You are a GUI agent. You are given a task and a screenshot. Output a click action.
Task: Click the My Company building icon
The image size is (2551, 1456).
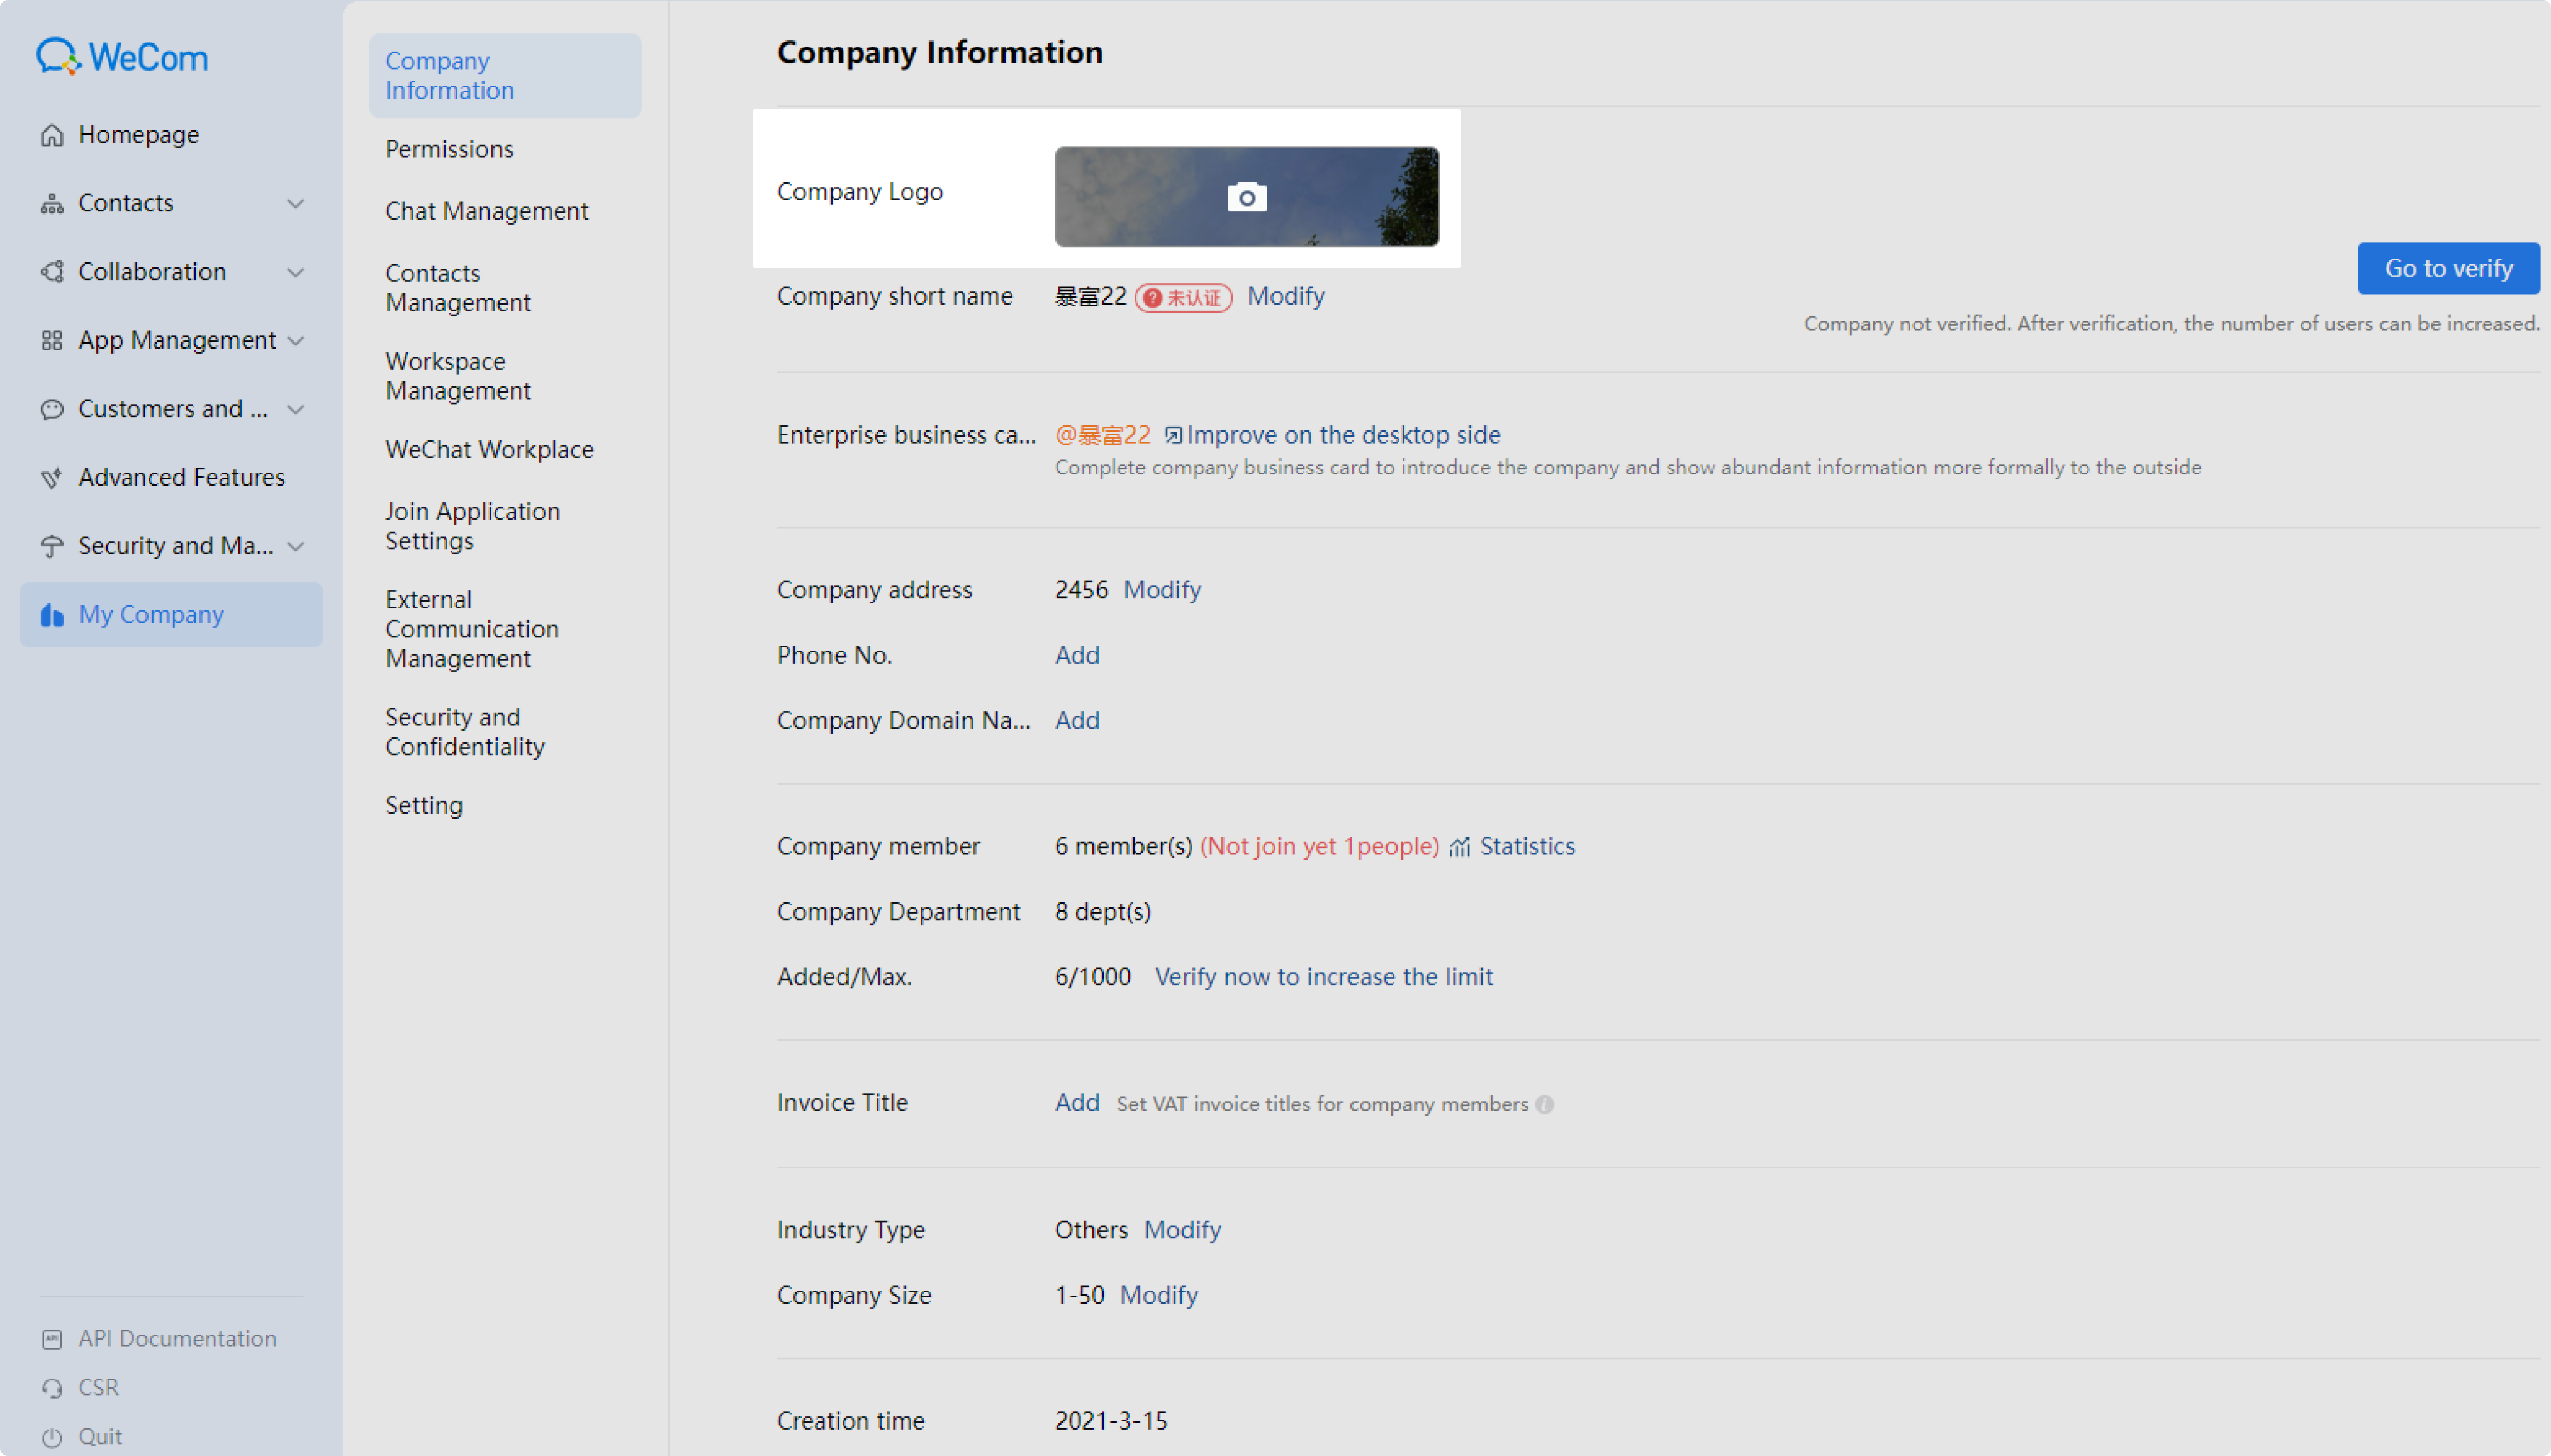(x=52, y=615)
